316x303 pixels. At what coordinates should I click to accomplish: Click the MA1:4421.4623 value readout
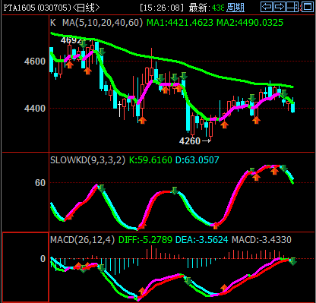point(180,23)
